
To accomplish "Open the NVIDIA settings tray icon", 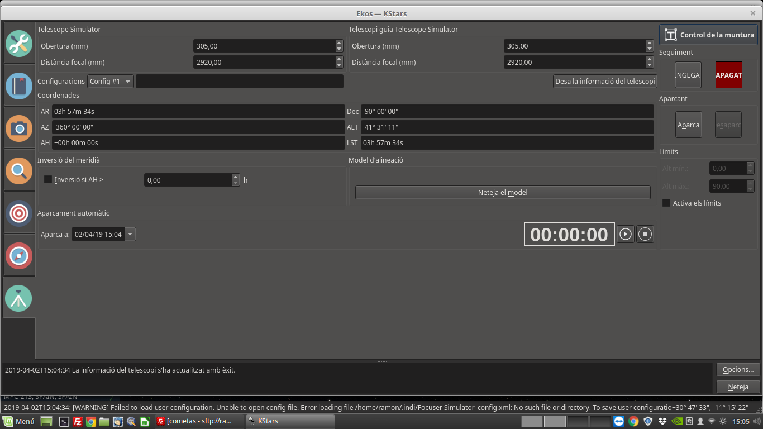I will 676,421.
